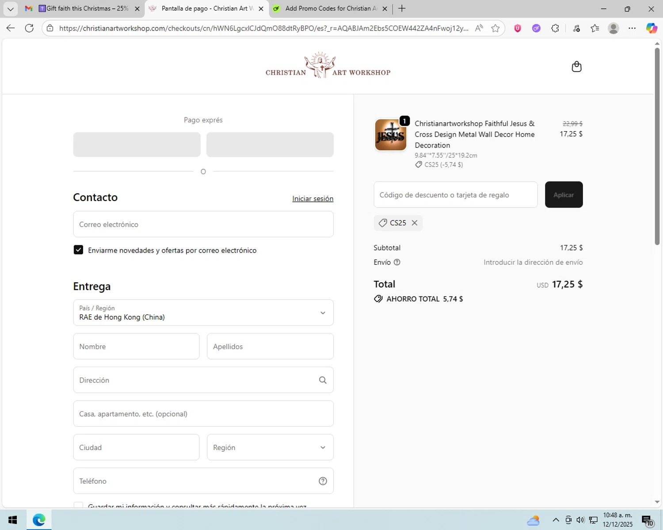Close the Add Promo Codes tab
The image size is (663, 530).
pos(385,8)
